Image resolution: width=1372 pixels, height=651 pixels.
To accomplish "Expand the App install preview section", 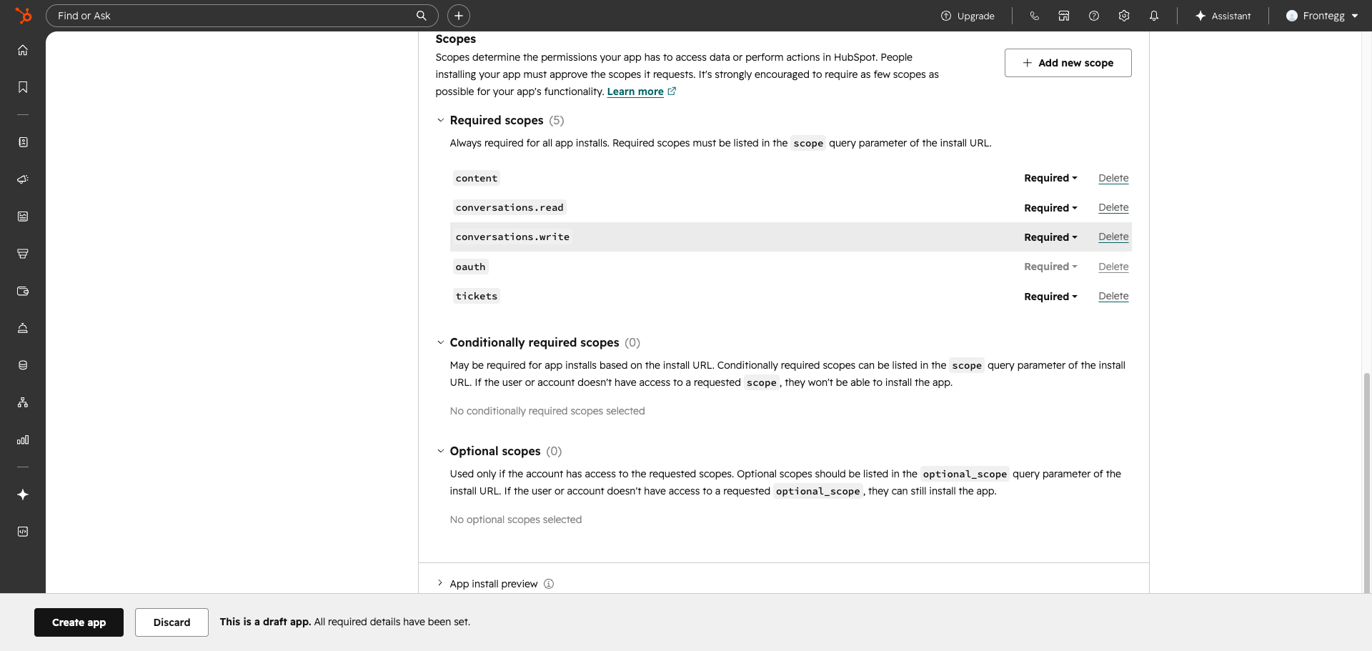I will (x=440, y=583).
